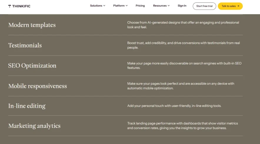This screenshot has height=144, width=260.
Task: Select the Modern templates heading
Action: [x=32, y=25]
